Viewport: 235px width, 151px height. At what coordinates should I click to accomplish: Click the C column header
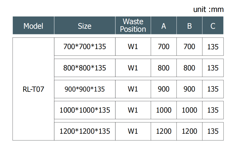click(213, 26)
